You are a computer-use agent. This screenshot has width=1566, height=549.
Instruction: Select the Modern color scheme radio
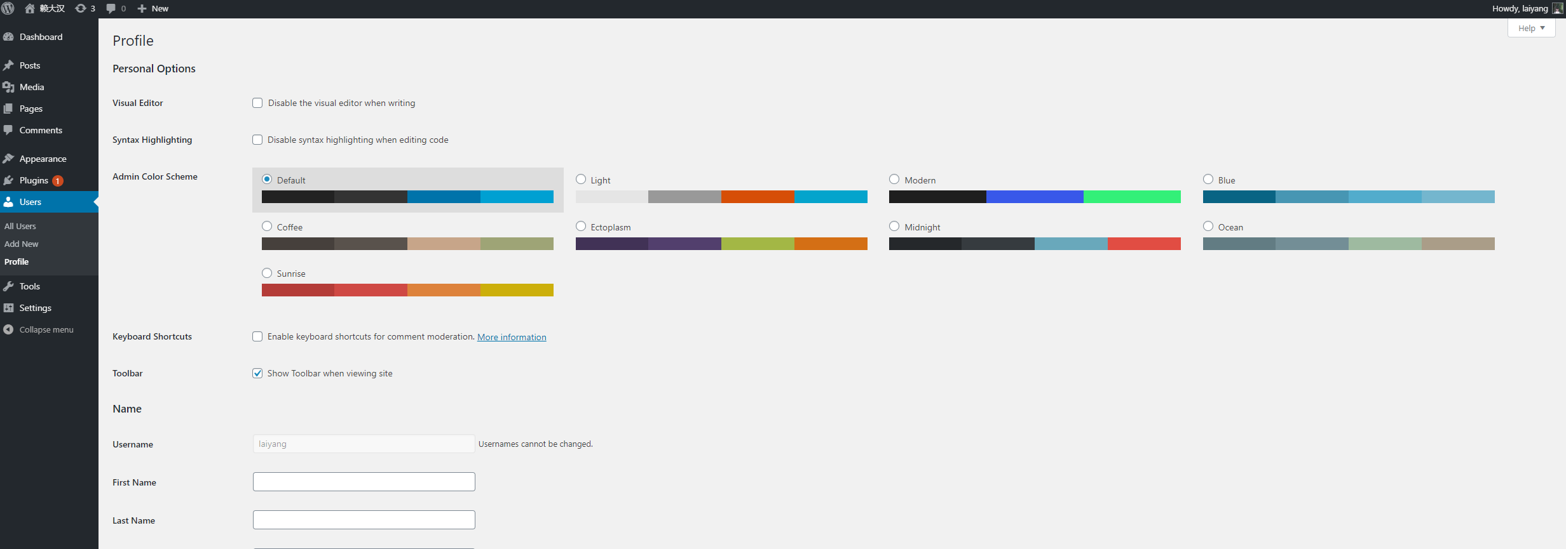point(894,179)
